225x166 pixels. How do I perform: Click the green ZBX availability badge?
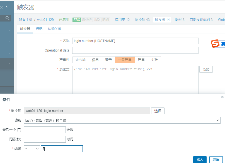tap(77, 20)
